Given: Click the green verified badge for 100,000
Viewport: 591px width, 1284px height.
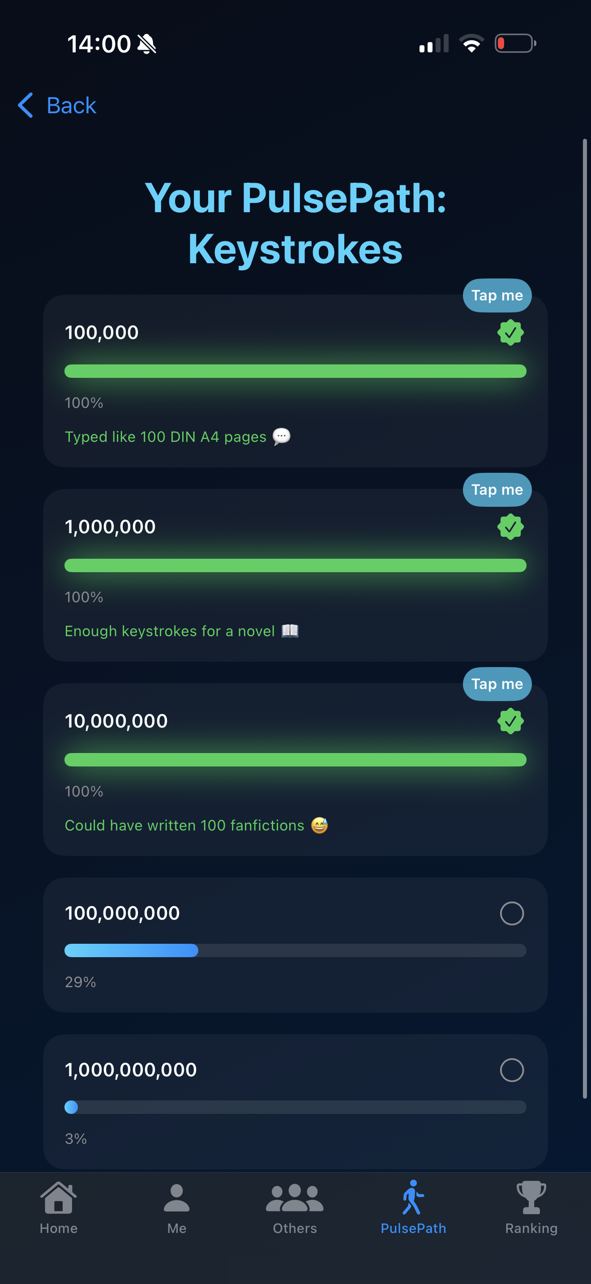Looking at the screenshot, I should [511, 333].
